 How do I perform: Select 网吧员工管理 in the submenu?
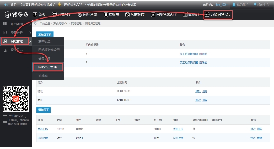[48, 67]
